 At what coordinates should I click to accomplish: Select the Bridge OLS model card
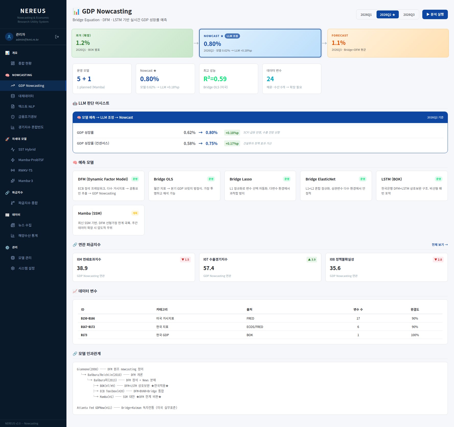[184, 186]
